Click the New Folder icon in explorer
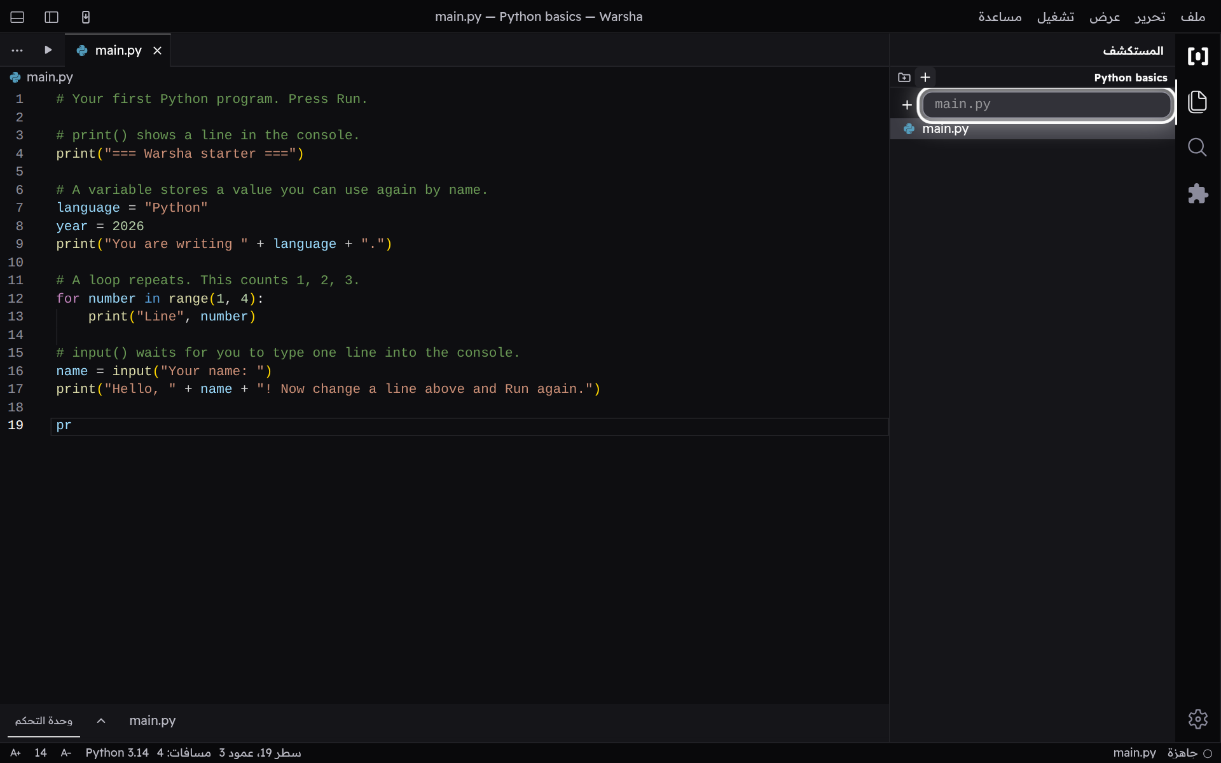This screenshot has height=763, width=1221. pos(904,78)
